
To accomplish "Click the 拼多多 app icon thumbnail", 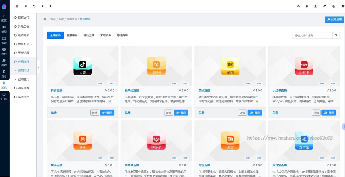I will (156, 141).
